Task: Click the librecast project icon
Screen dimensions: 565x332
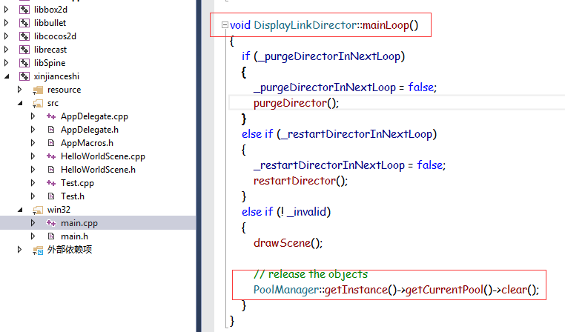Action: pos(24,50)
